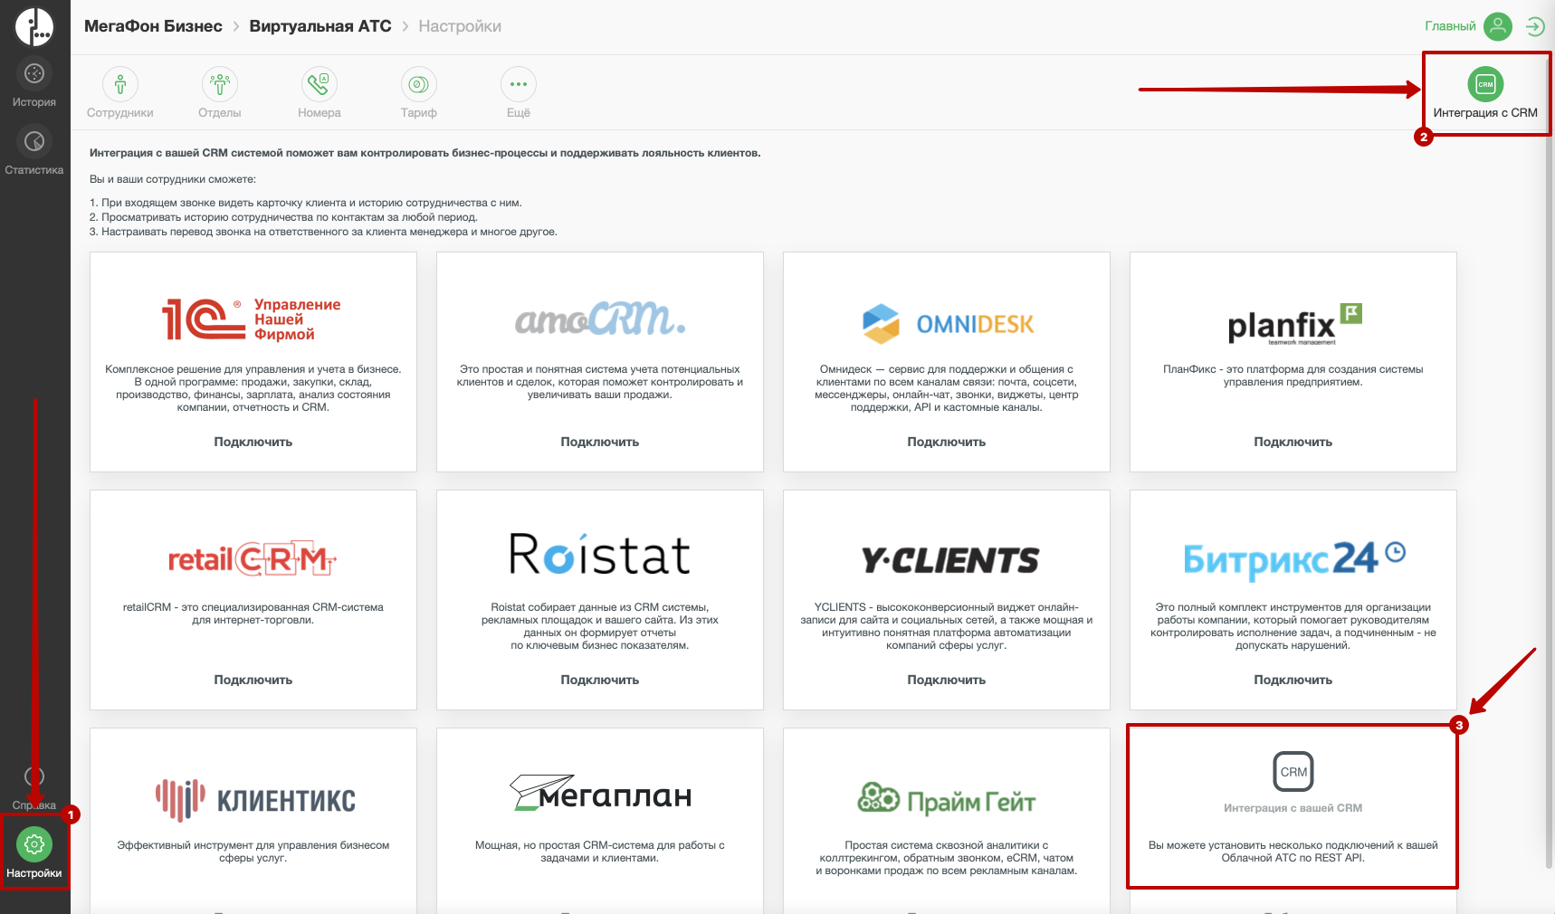
Task: Click the retailCRM logo
Action: tap(253, 560)
